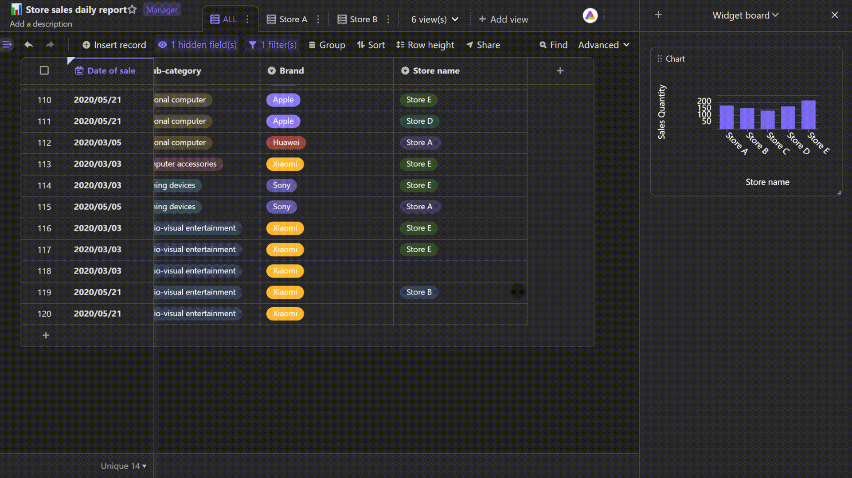Click Insert record
Viewport: 852px width, 478px height.
(114, 45)
